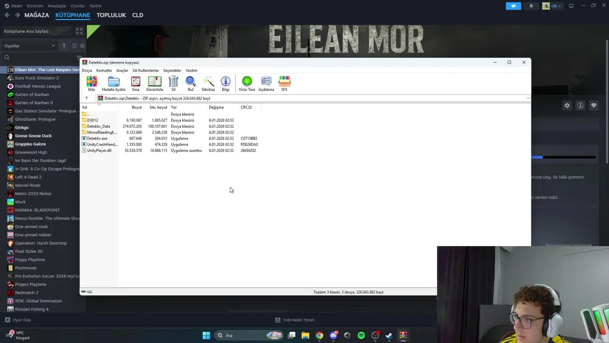Open File Explorer from the taskbar
The image size is (609, 343).
click(305, 335)
